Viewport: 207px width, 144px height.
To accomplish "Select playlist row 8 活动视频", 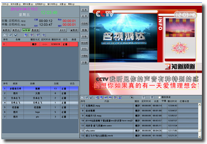I will [139, 111].
